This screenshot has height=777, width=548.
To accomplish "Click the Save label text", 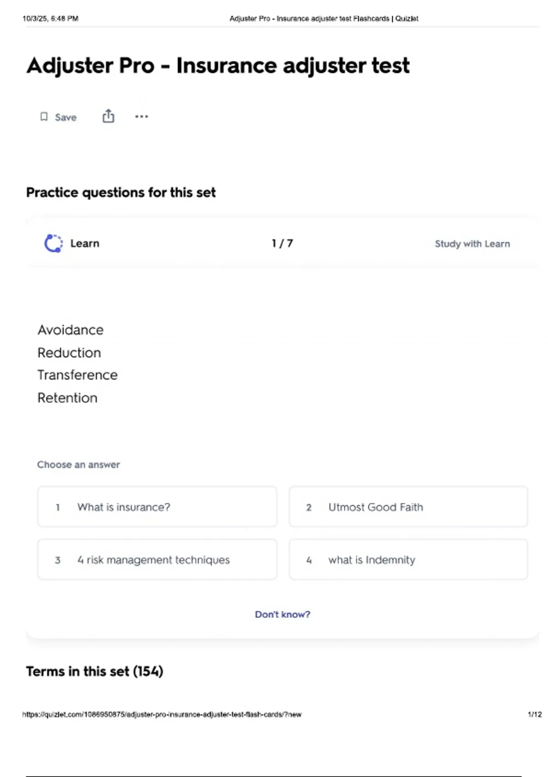I will (x=66, y=117).
